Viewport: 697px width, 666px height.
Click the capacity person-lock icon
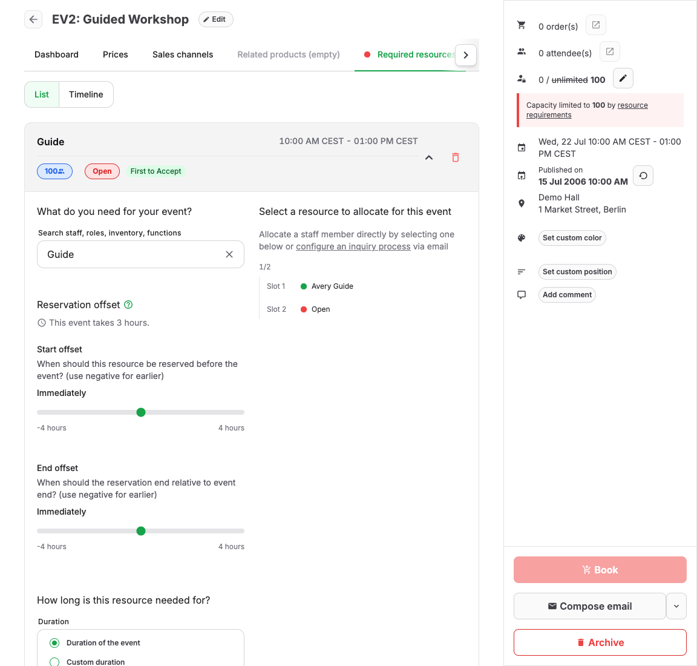click(522, 79)
